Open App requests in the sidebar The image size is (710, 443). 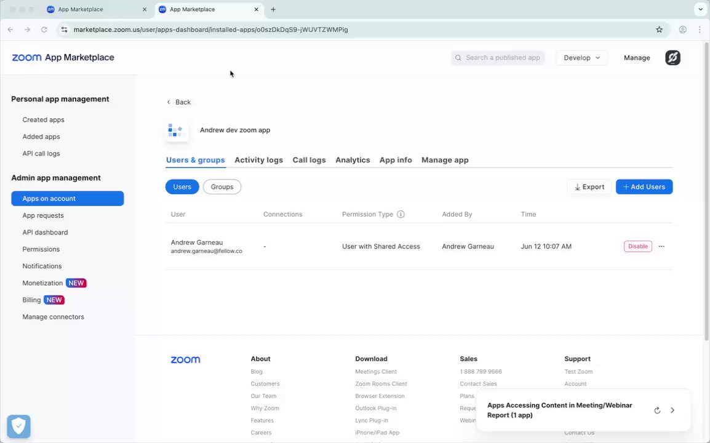pyautogui.click(x=43, y=215)
